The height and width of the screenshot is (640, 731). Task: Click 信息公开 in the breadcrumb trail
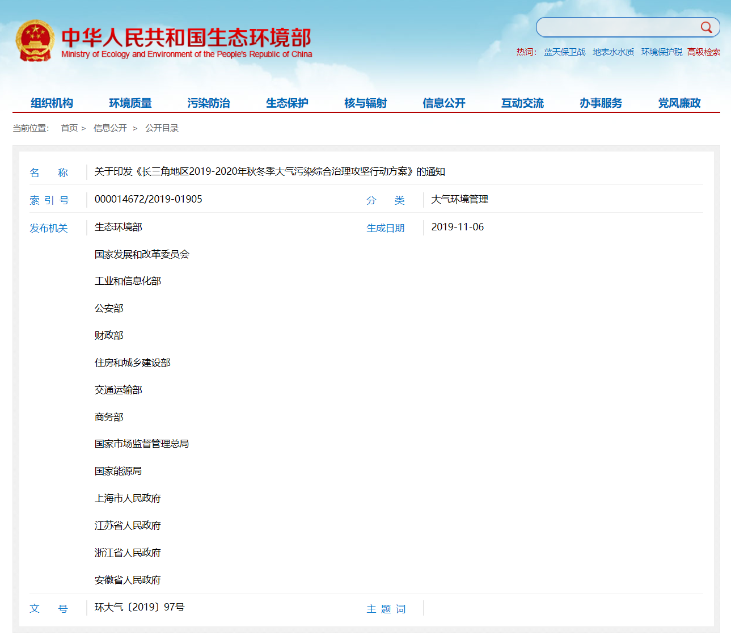(x=110, y=128)
